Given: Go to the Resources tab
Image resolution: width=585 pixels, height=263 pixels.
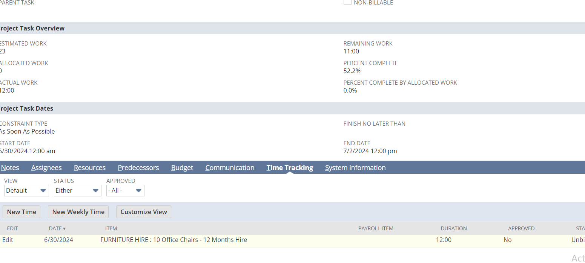Looking at the screenshot, I should point(90,168).
